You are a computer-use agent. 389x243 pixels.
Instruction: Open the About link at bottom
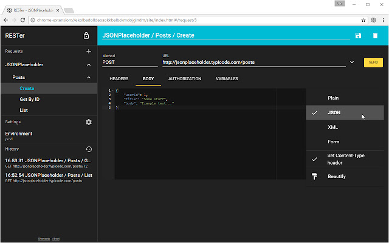(56, 239)
